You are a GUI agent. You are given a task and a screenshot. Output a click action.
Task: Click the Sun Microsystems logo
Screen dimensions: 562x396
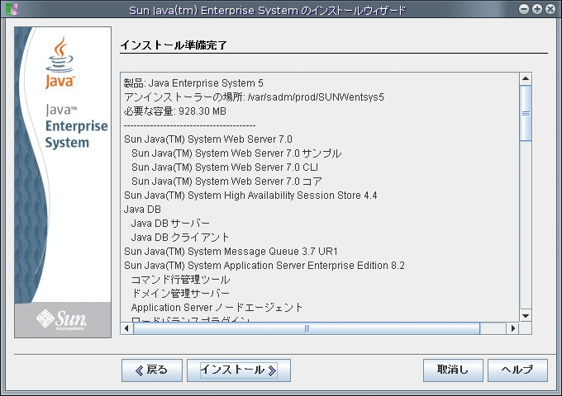tap(61, 319)
